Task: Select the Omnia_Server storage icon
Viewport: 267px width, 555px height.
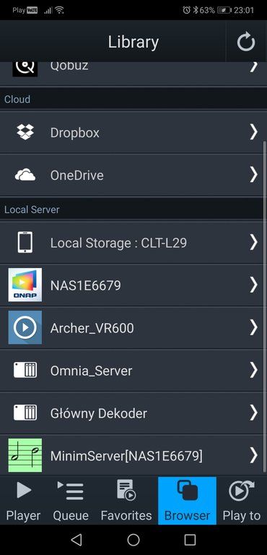Action: click(x=25, y=370)
